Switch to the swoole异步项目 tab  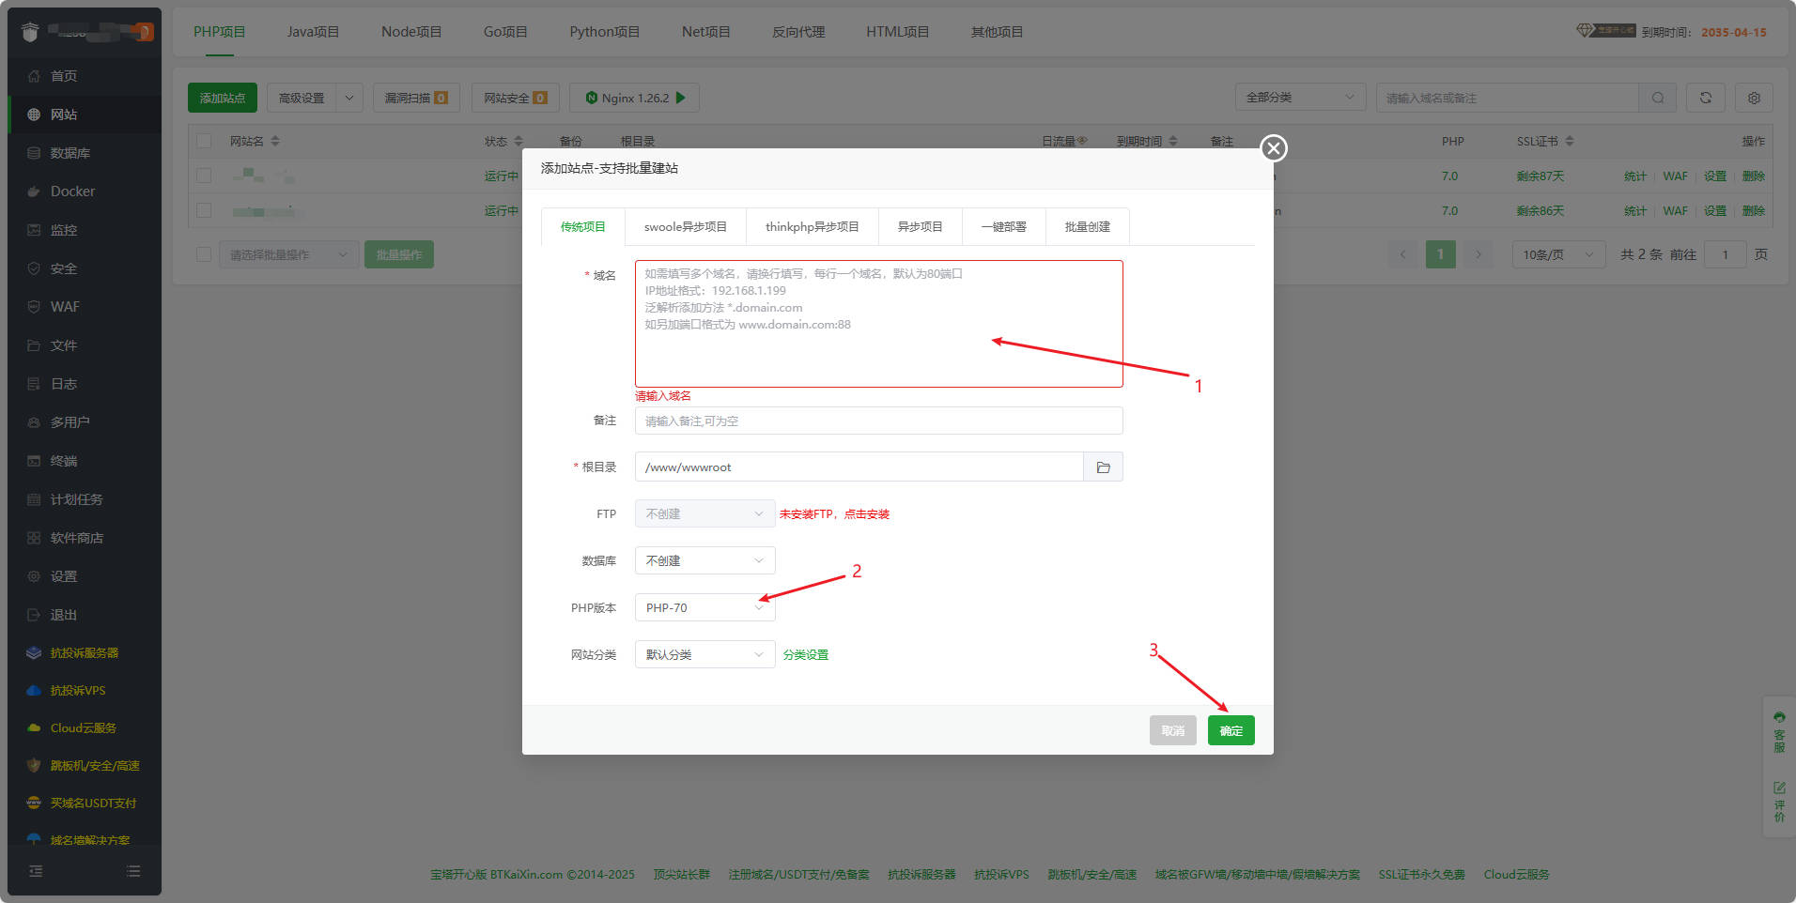tap(685, 227)
